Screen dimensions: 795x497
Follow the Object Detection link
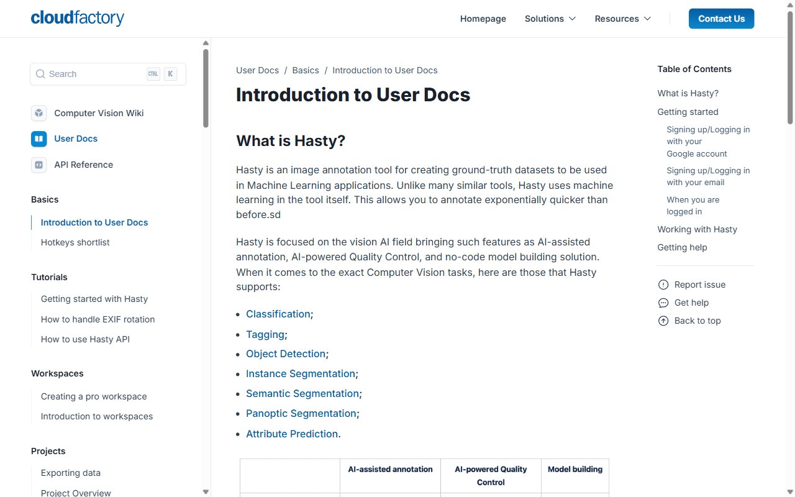pyautogui.click(x=286, y=353)
